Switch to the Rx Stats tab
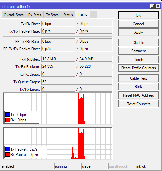The width and height of the screenshot is (162, 171). [35, 15]
